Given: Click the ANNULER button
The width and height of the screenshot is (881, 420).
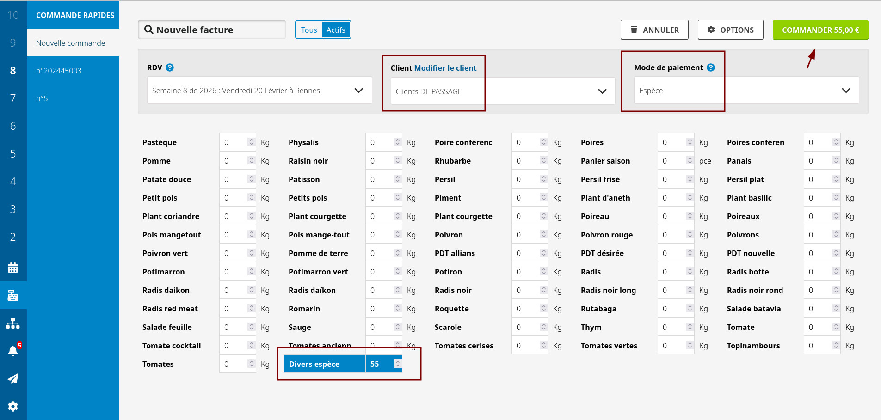Looking at the screenshot, I should point(654,30).
